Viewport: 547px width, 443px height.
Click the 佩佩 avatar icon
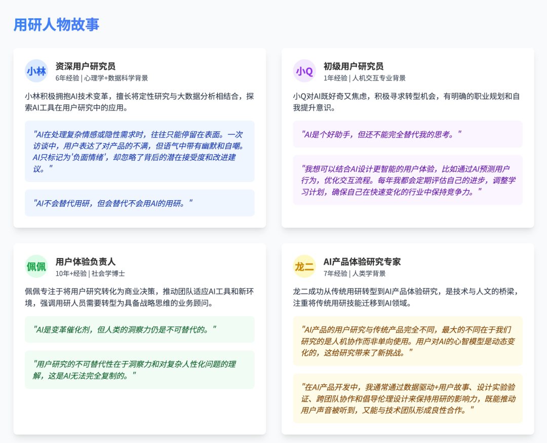point(36,266)
